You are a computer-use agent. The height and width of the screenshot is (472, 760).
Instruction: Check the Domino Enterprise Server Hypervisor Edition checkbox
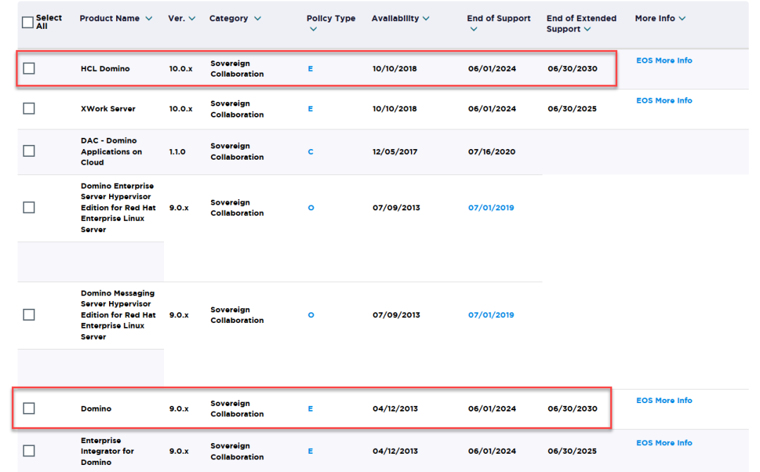pos(29,208)
